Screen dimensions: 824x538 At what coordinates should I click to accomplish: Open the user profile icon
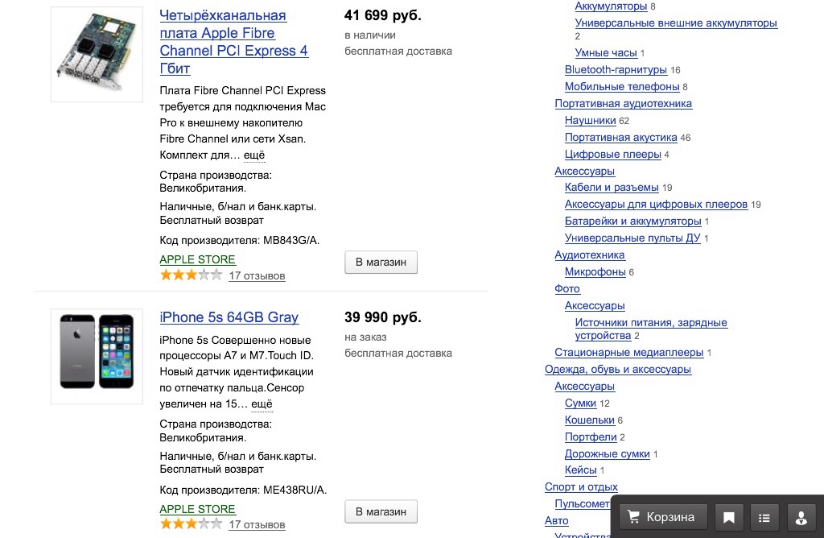tap(801, 518)
